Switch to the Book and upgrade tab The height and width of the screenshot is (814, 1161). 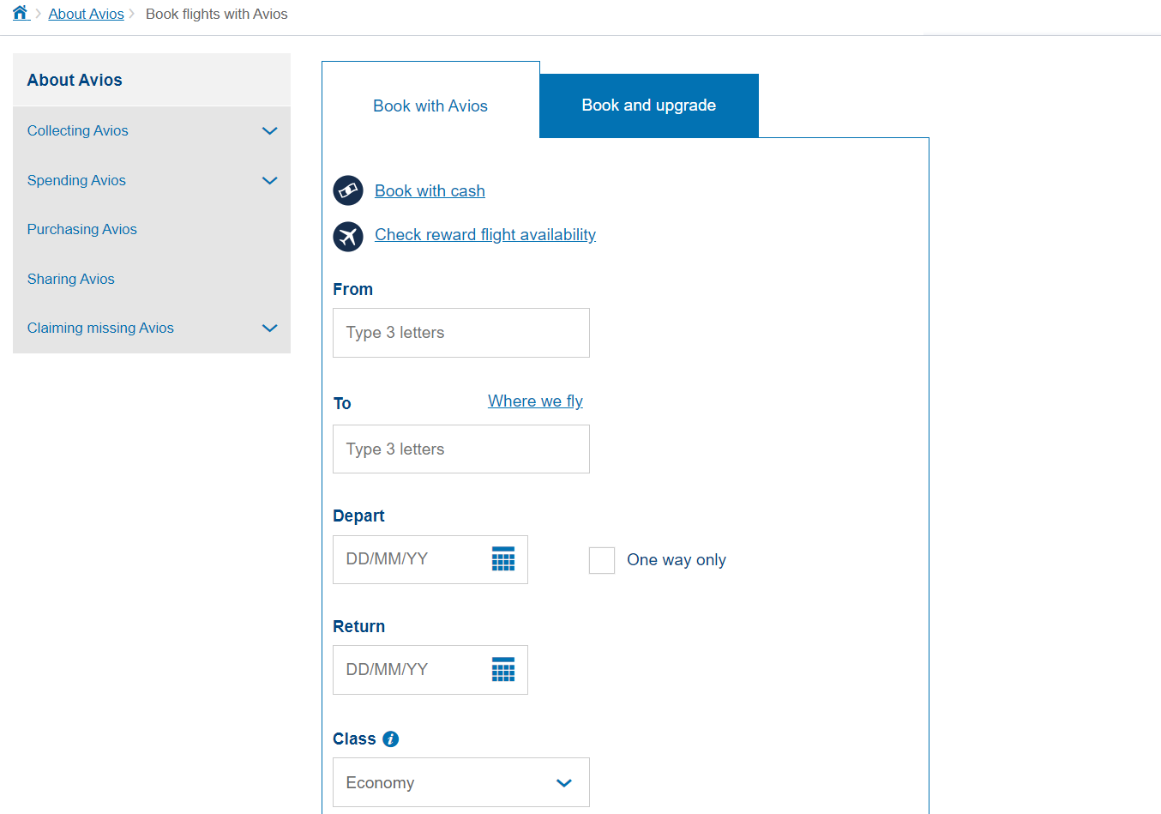[x=649, y=106]
